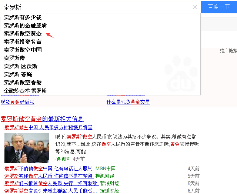The height and width of the screenshot is (194, 237).
Task: Open news 索罗斯不偷偷做空中国 他有句话让人服气
Action: tap(49, 168)
